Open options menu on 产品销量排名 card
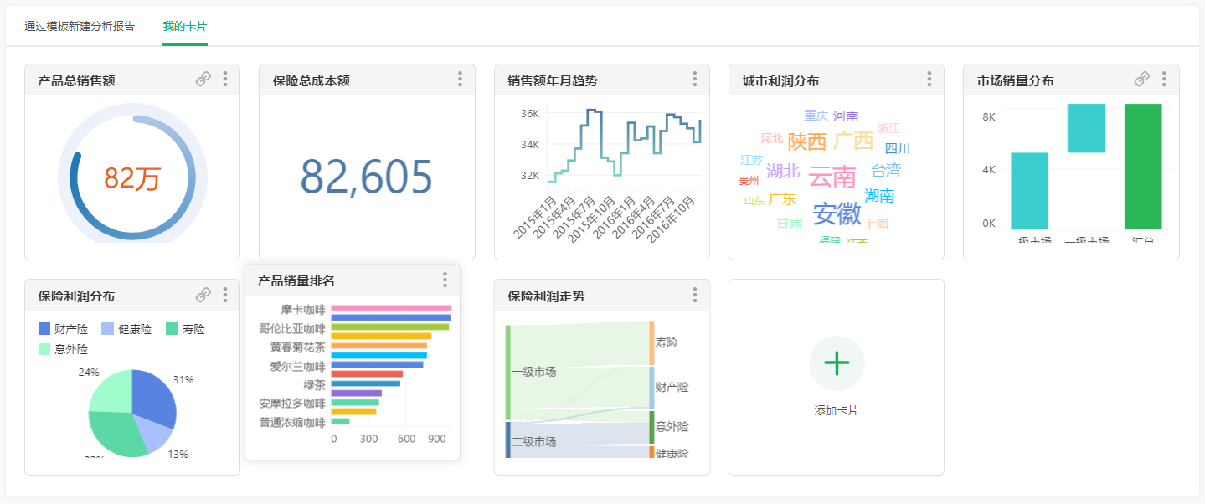Screen dimensions: 1205x504 coord(444,280)
